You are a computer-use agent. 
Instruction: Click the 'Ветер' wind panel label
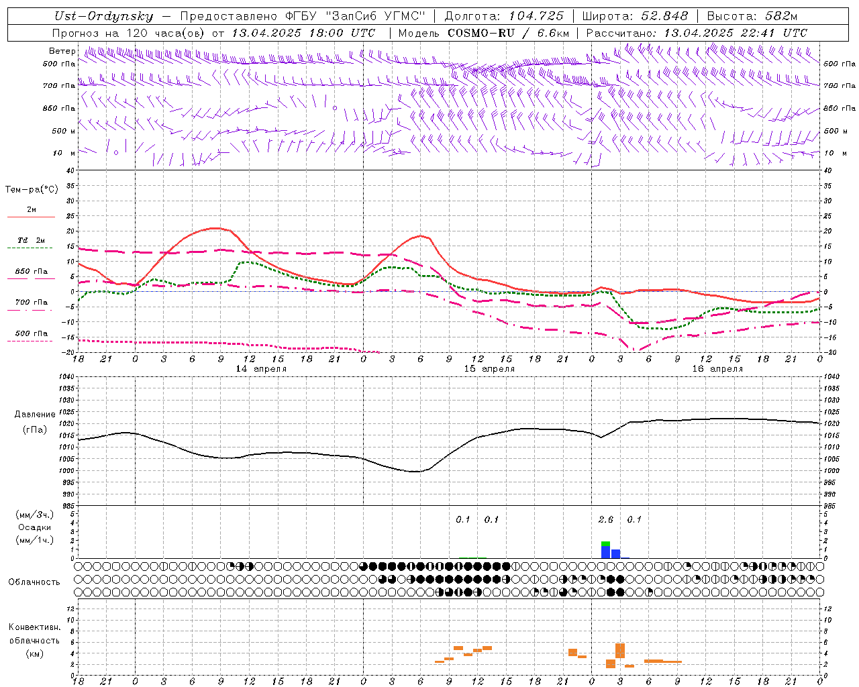(62, 51)
